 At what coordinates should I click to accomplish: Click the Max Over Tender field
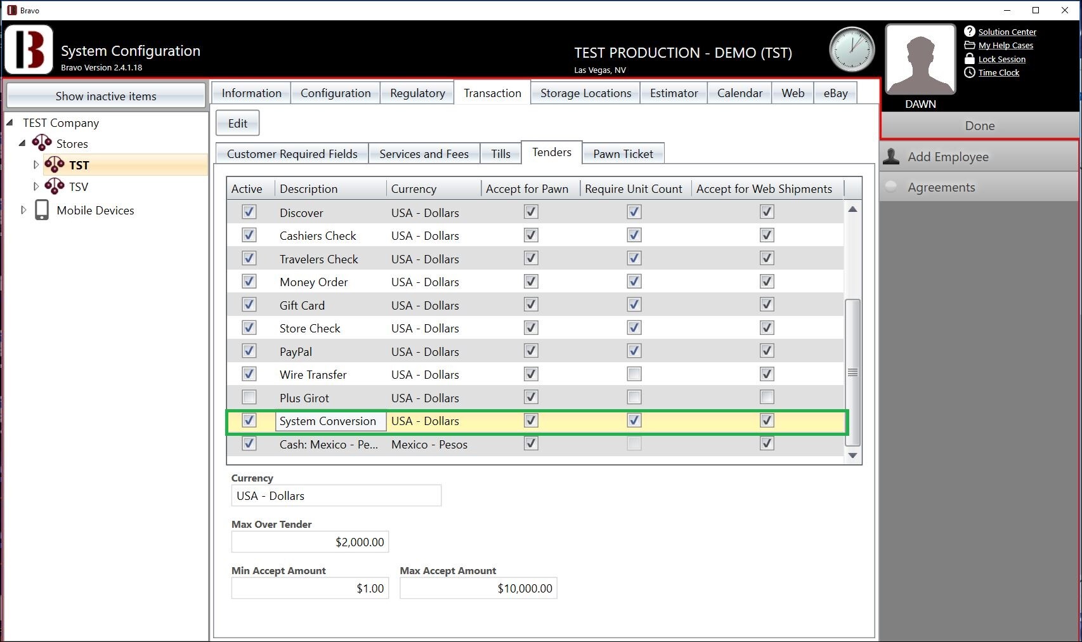click(310, 542)
